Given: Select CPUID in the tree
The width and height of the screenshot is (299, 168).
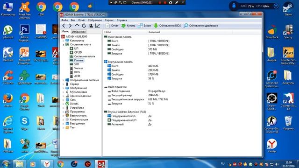Looking at the screenshot, I should (76, 52).
